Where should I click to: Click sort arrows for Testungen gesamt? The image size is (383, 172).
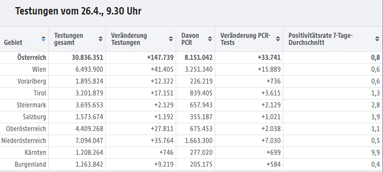(x=101, y=39)
